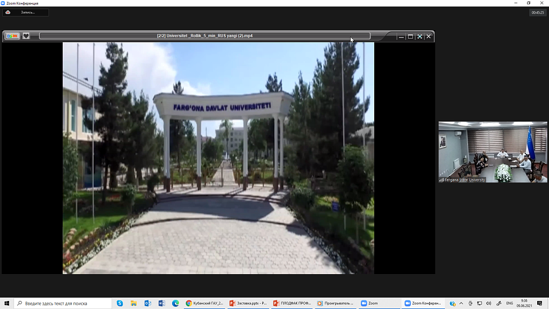Close the Zoom Конференция window

pyautogui.click(x=541, y=3)
